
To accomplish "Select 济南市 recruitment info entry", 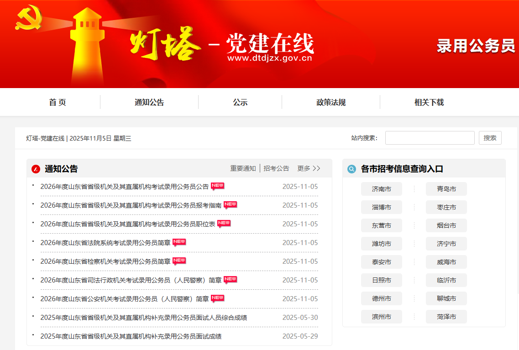I will click(382, 189).
